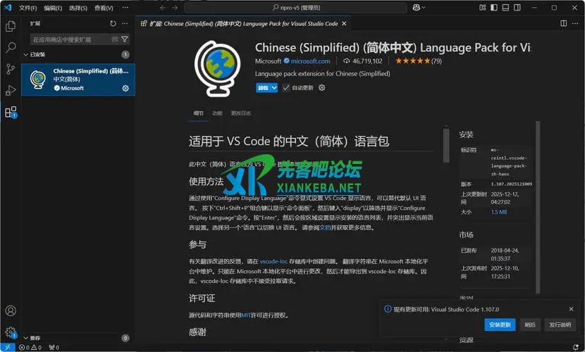Toggle the 自动更新 checkbox

[286, 88]
